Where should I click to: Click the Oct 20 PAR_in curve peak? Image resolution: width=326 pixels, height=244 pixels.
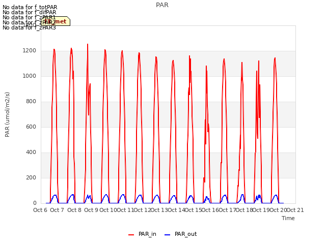pos(275,58)
